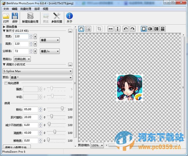Flip image vertically
188x156 pixels.
(x=117, y=29)
